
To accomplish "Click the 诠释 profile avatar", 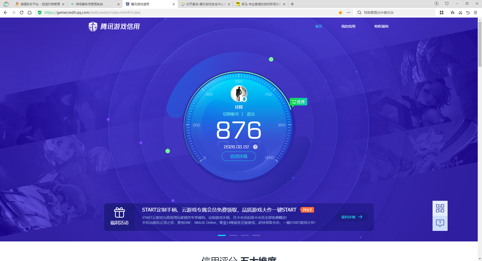I will (x=239, y=93).
